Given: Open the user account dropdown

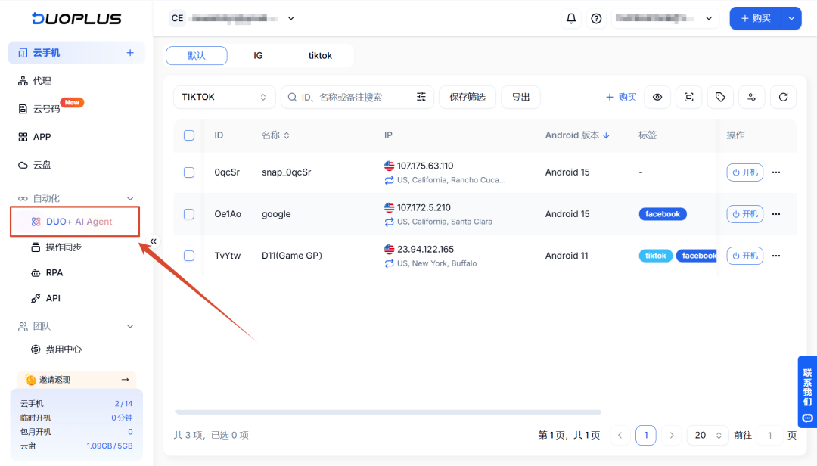Looking at the screenshot, I should pyautogui.click(x=665, y=18).
